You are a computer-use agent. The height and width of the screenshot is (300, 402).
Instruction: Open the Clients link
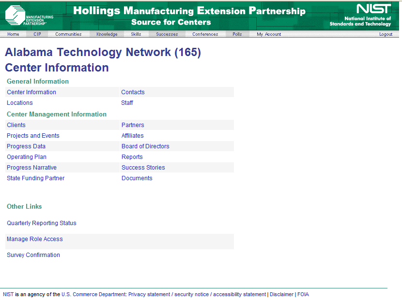click(16, 125)
